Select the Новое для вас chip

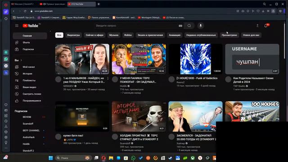pos(251,35)
